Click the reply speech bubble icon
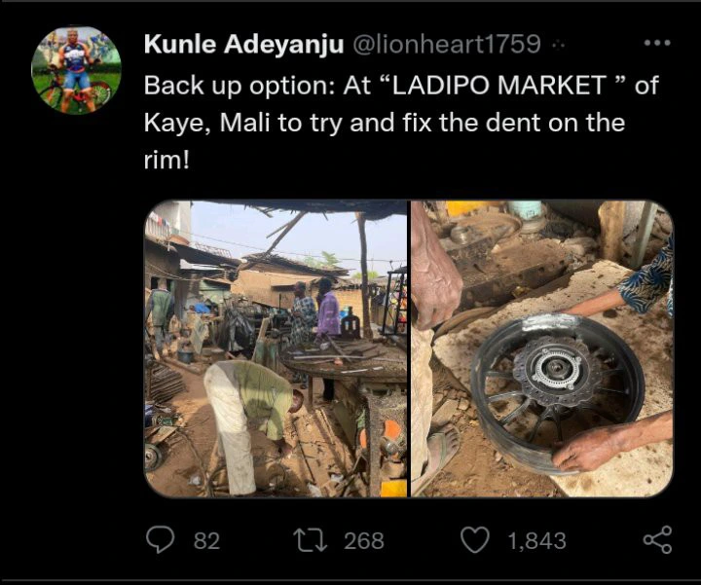This screenshot has width=701, height=585. [x=159, y=539]
